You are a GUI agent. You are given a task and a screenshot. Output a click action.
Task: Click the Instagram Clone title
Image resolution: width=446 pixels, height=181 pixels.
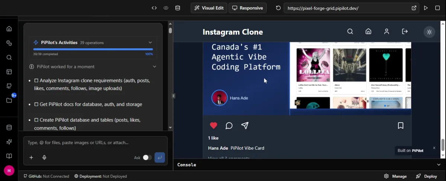click(x=233, y=32)
